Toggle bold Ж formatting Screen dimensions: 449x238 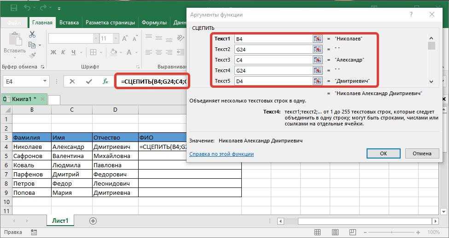(x=53, y=52)
